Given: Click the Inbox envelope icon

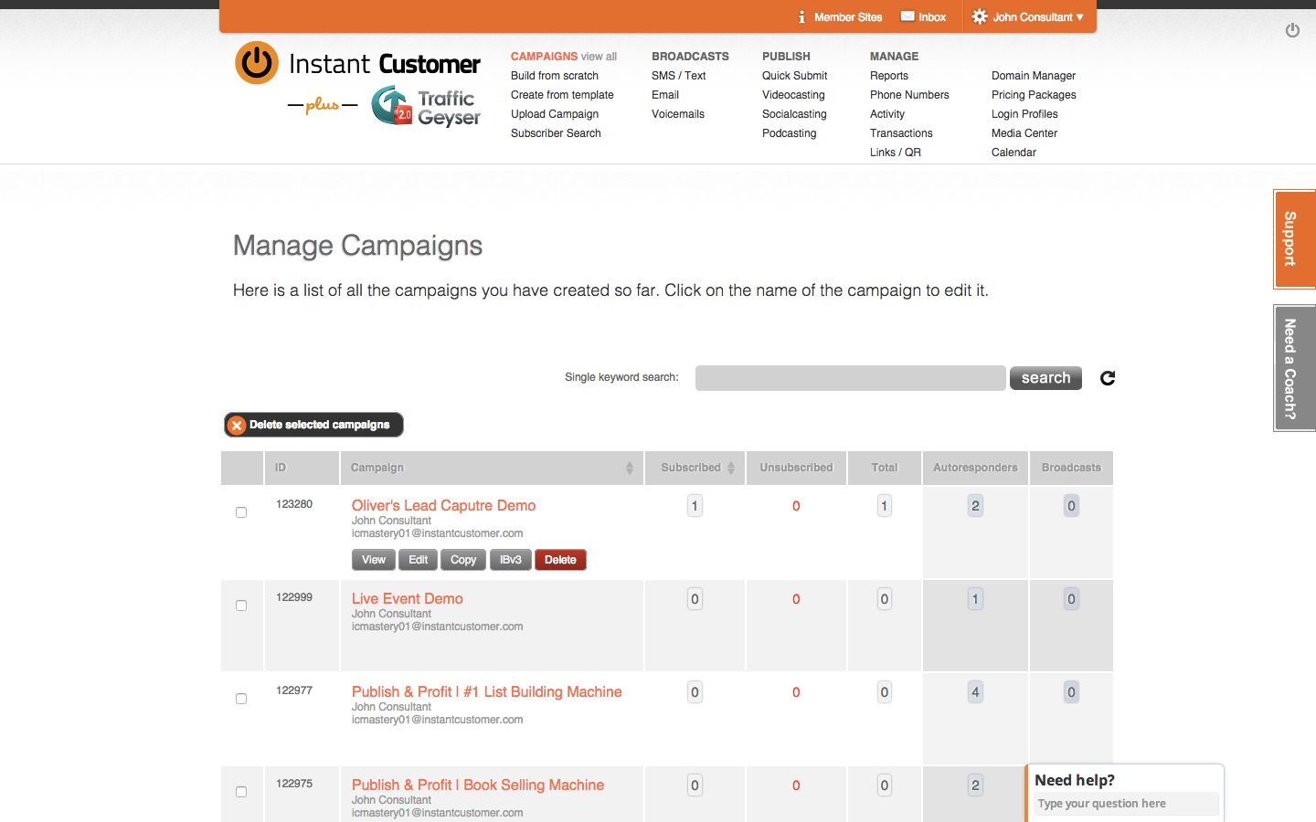Looking at the screenshot, I should point(907,16).
